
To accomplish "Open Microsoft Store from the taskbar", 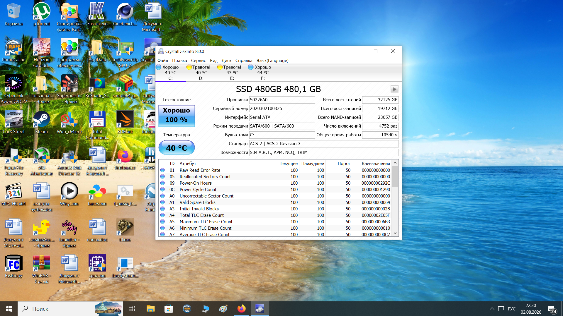I will pos(169,309).
